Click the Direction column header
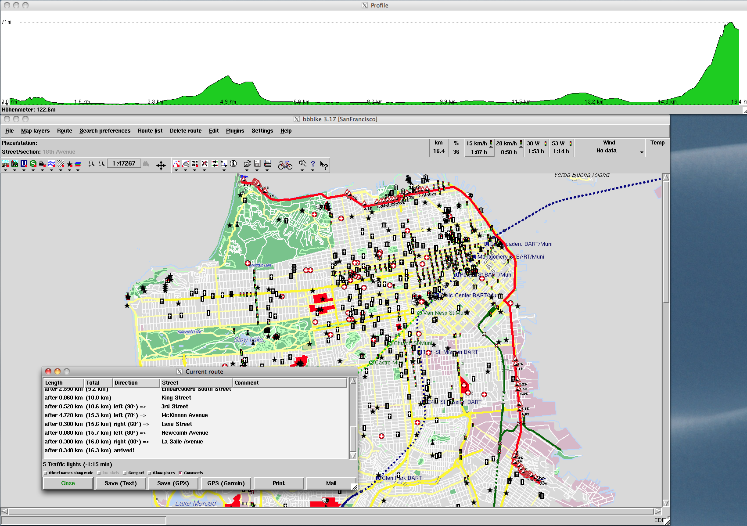 (x=136, y=383)
